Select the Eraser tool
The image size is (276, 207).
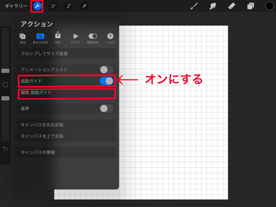tap(232, 6)
